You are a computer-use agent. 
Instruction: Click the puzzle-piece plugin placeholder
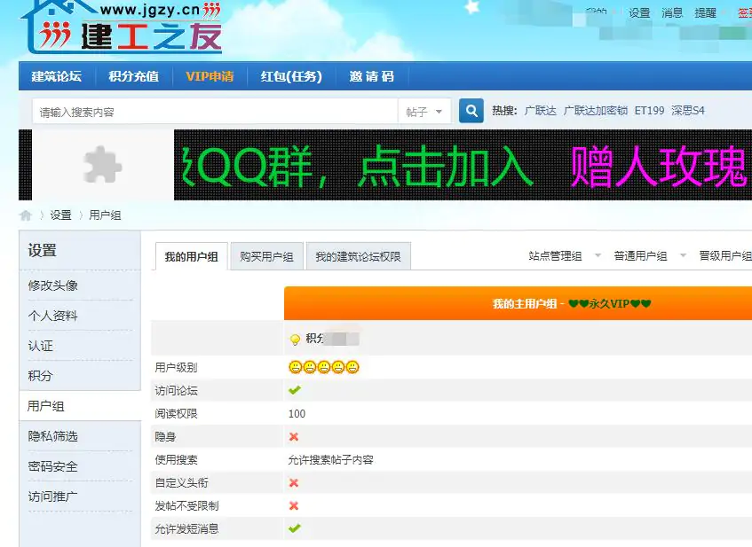pos(102,164)
